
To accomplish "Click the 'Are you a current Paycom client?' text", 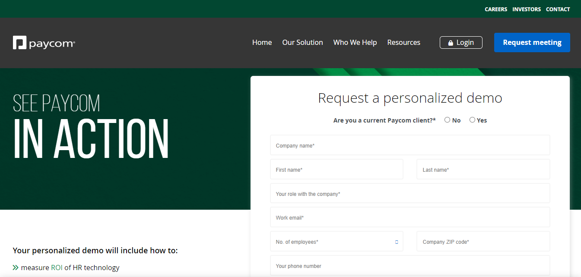I will click(x=384, y=120).
